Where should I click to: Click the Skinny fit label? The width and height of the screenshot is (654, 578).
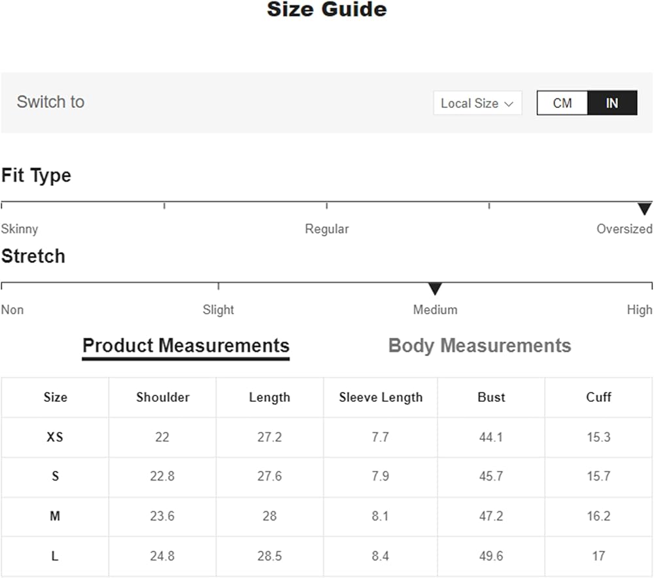tap(20, 229)
